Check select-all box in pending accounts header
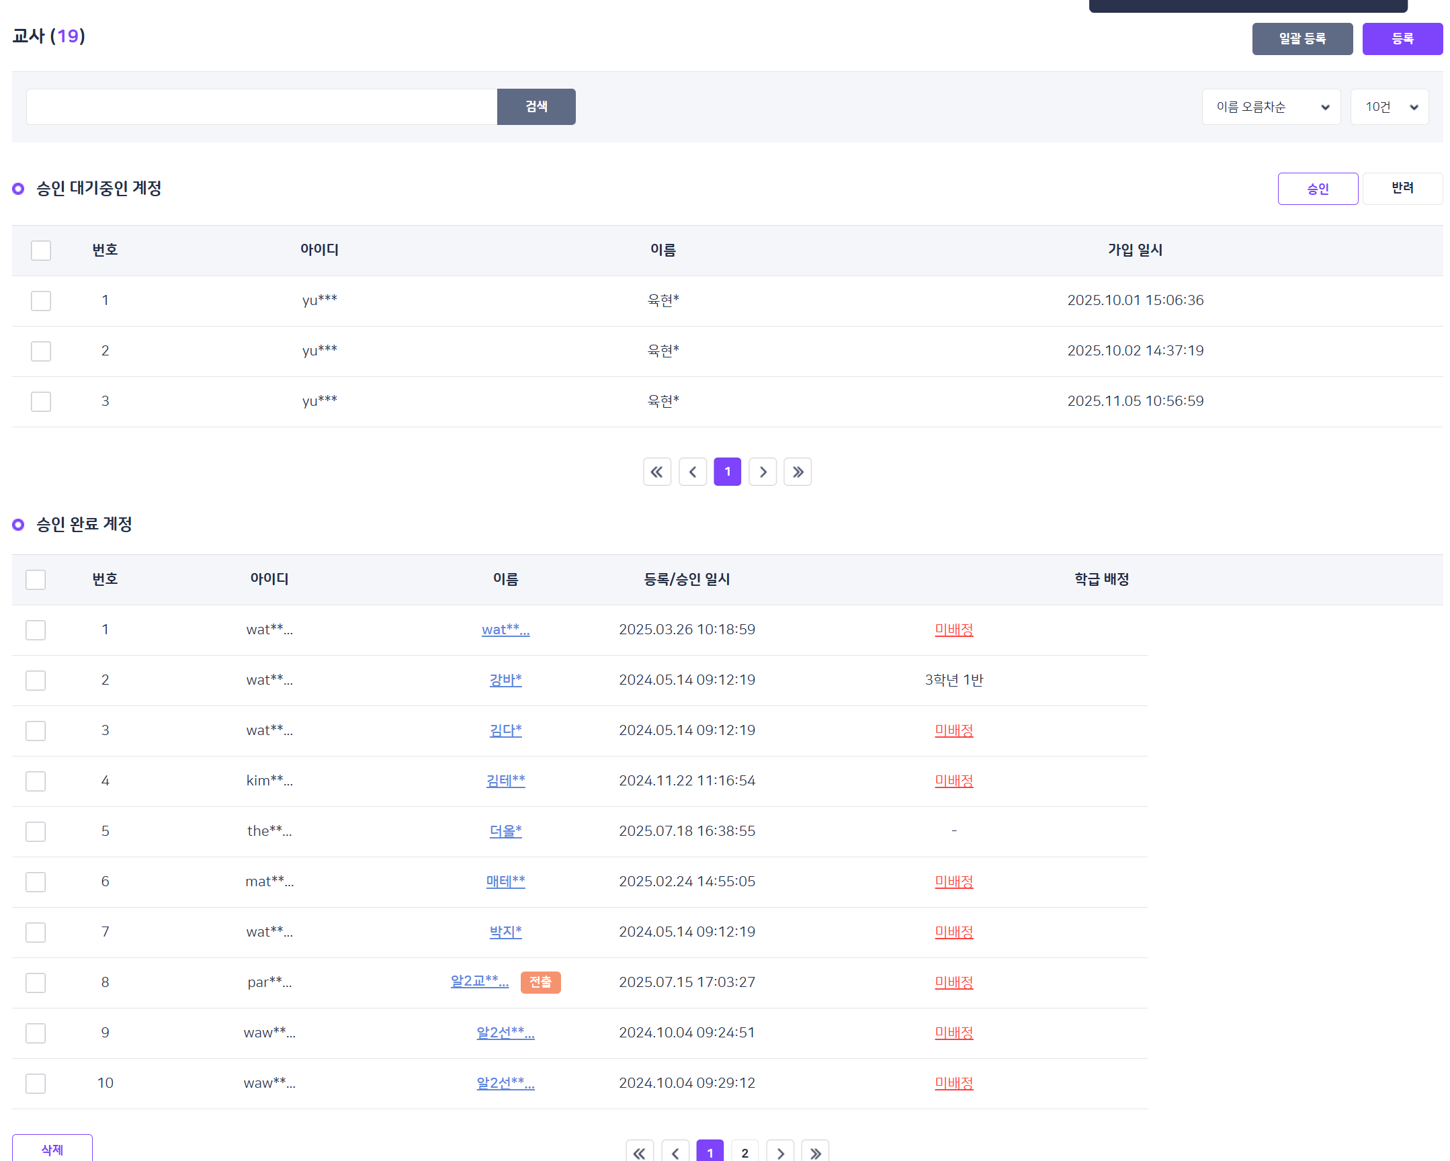The height and width of the screenshot is (1161, 1450). 41,250
